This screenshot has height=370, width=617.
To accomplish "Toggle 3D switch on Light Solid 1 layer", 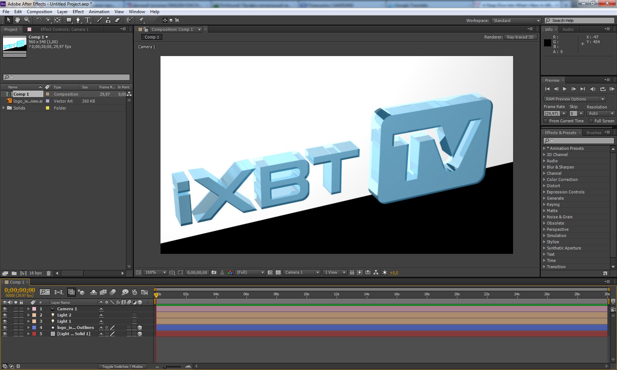I will [x=140, y=334].
